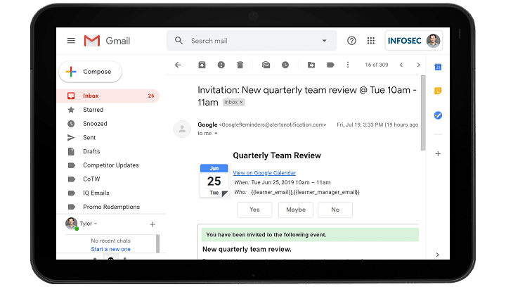Respond Maybe to the invitation
The height and width of the screenshot is (287, 506).
[296, 210]
